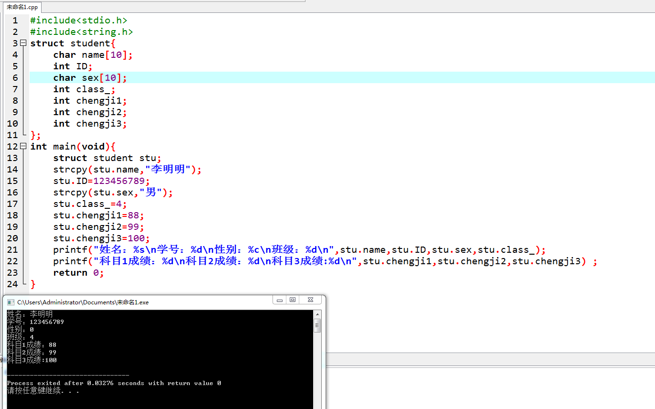Viewport: 655px width, 409px height.
Task: Maximize the 未命名1.exe console window
Action: click(x=293, y=300)
